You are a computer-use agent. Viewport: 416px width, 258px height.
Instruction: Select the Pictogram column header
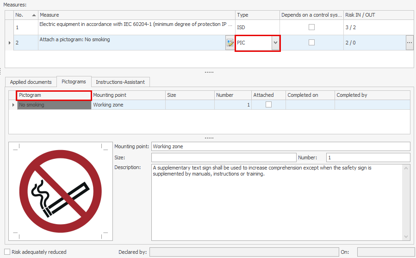coord(54,95)
